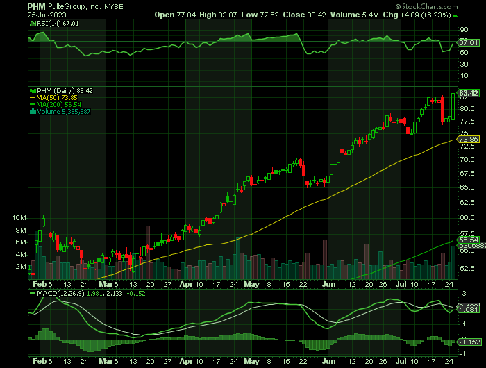Click the tallest volume bar in early June
Image resolution: width=486 pixels, height=368 pixels.
pyautogui.click(x=325, y=259)
